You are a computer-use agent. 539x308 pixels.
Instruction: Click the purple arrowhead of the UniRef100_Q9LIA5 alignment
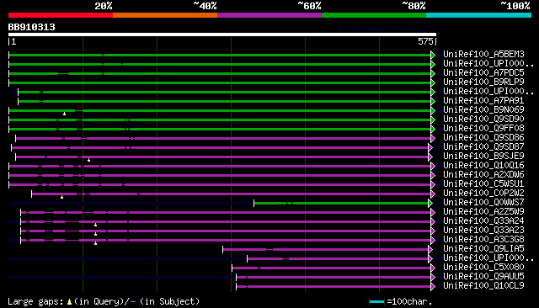tap(430, 250)
